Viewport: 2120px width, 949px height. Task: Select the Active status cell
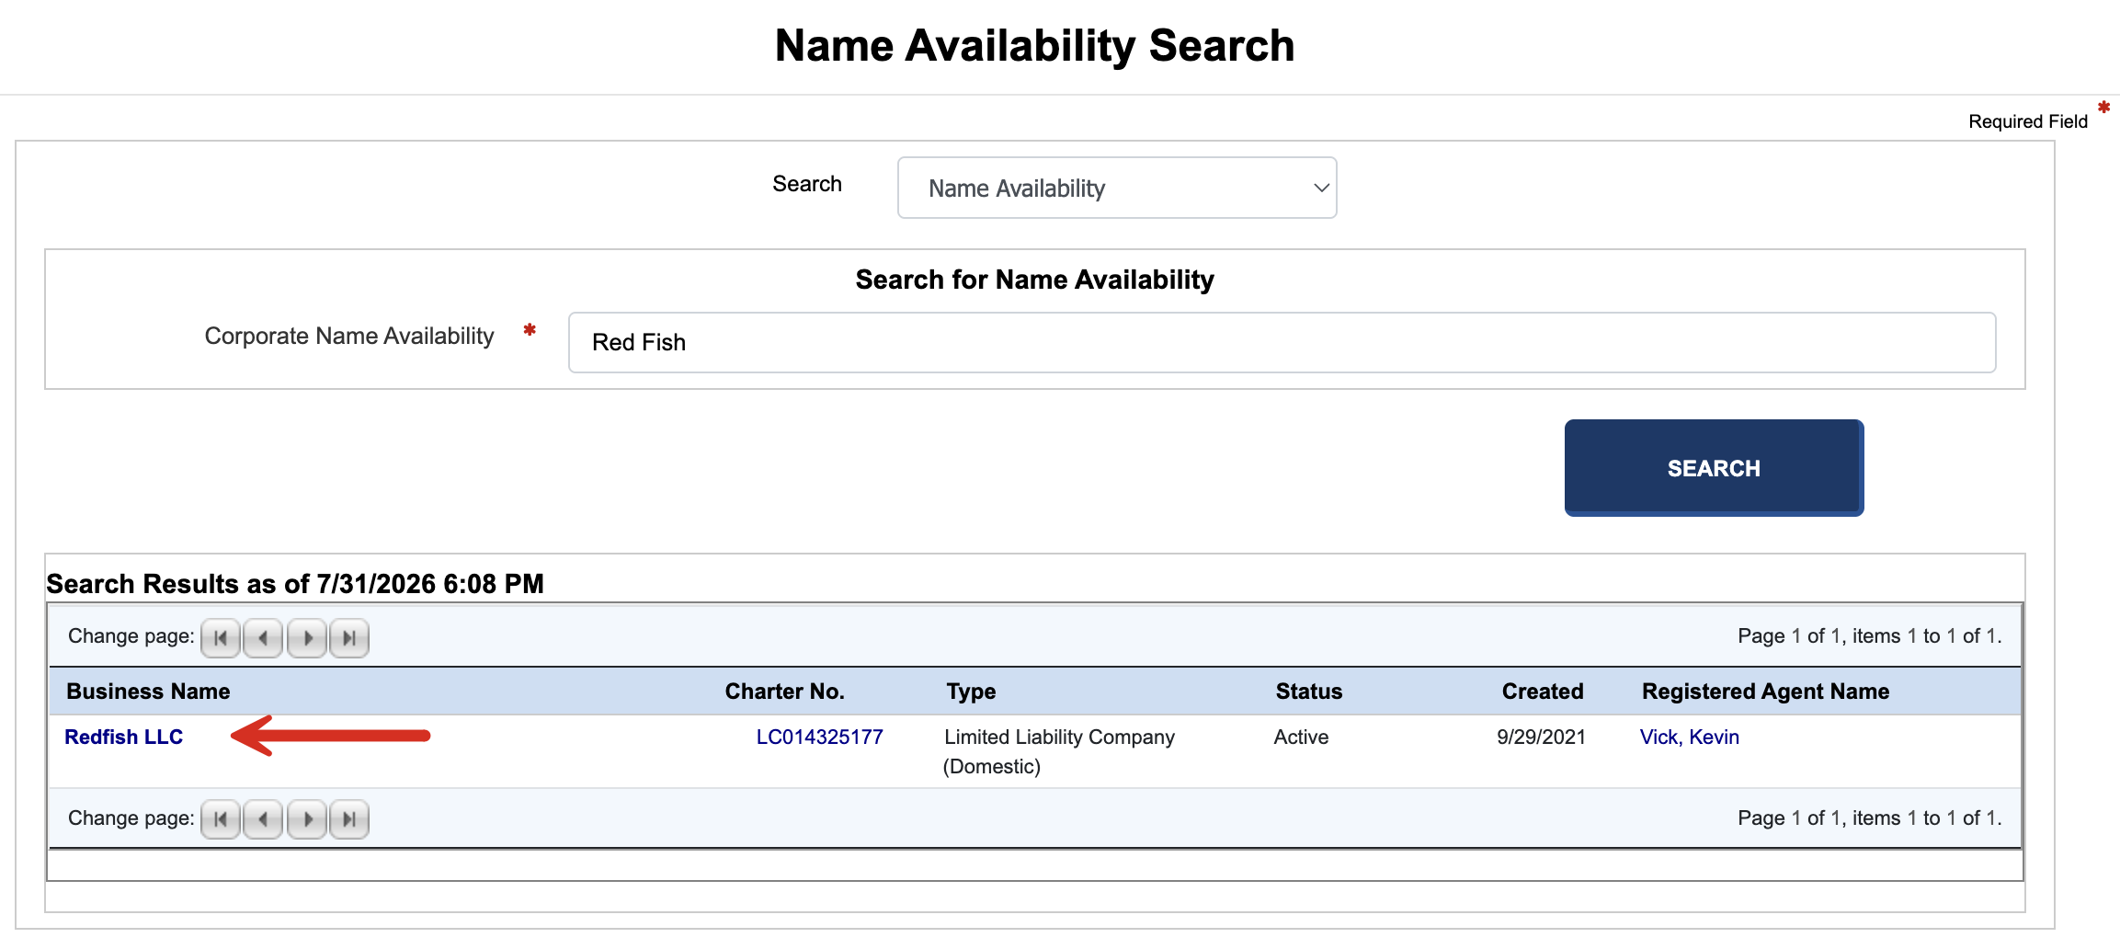(x=1301, y=737)
